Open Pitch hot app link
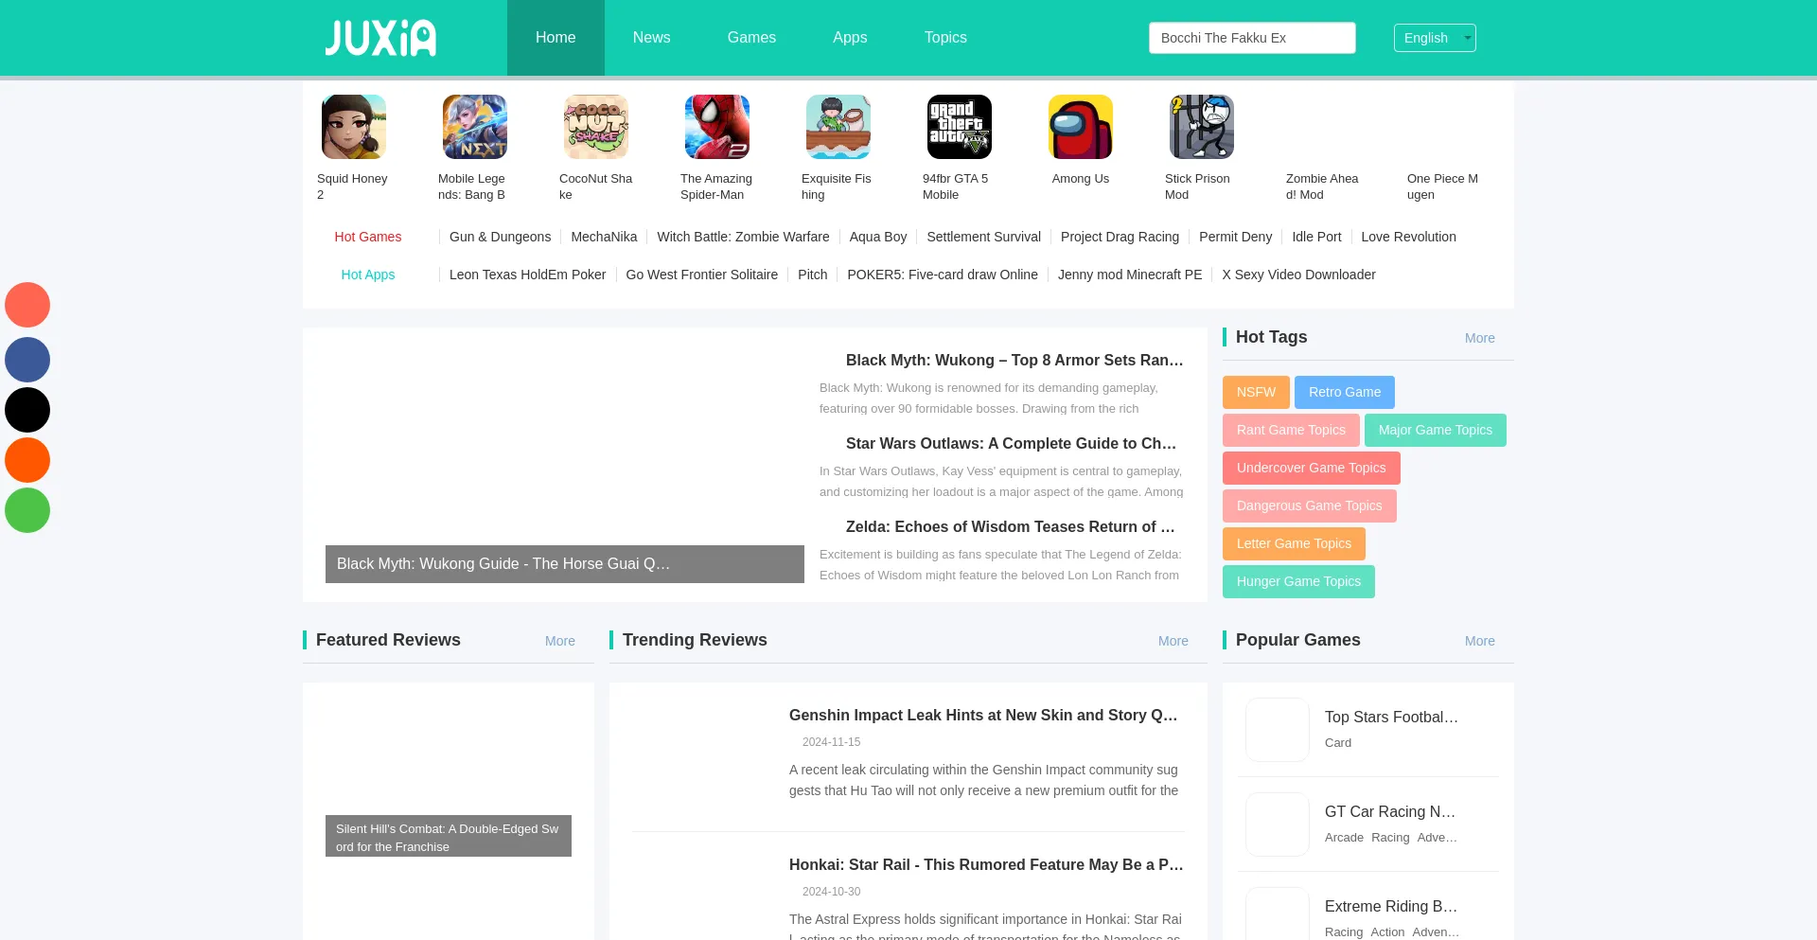Viewport: 1817px width, 940px height. (812, 275)
